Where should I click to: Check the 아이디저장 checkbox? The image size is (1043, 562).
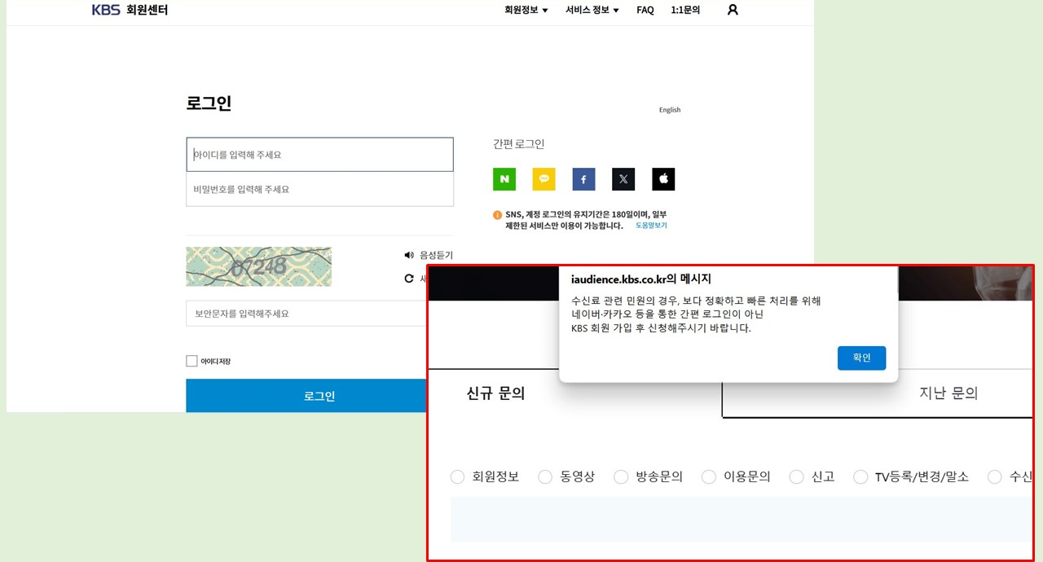tap(191, 361)
